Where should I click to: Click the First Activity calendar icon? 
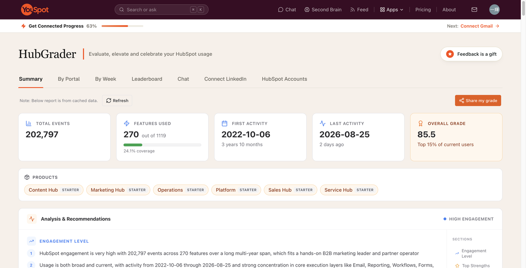[224, 123]
